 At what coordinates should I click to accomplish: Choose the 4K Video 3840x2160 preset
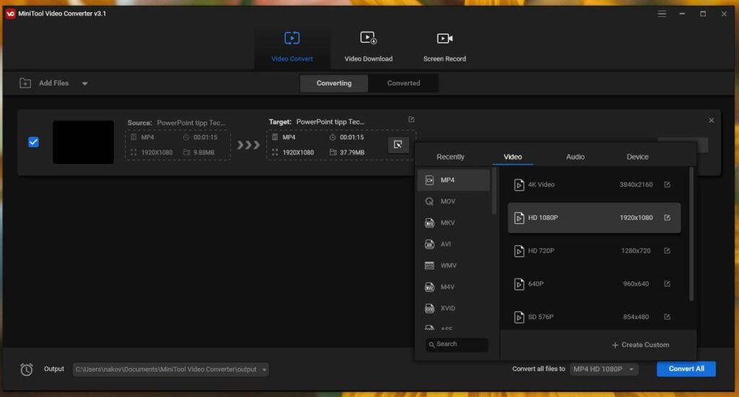pos(594,185)
